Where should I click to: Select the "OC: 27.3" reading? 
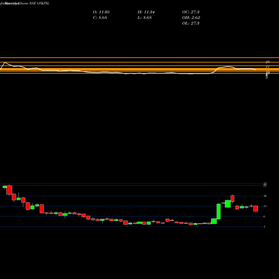pyautogui.click(x=191, y=12)
